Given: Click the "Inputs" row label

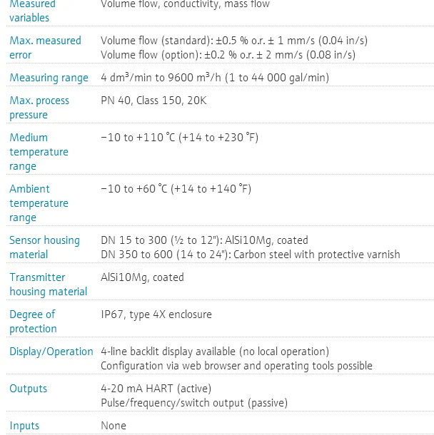Looking at the screenshot, I should (x=24, y=426).
